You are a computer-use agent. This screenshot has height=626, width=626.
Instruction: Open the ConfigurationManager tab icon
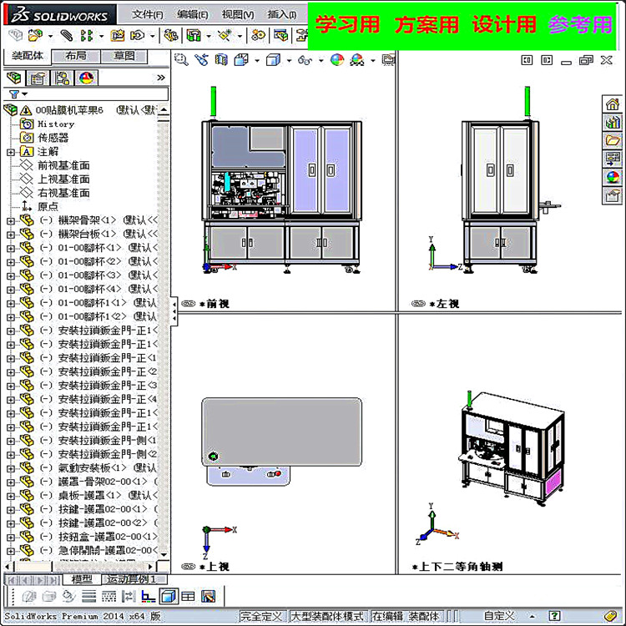[x=62, y=78]
